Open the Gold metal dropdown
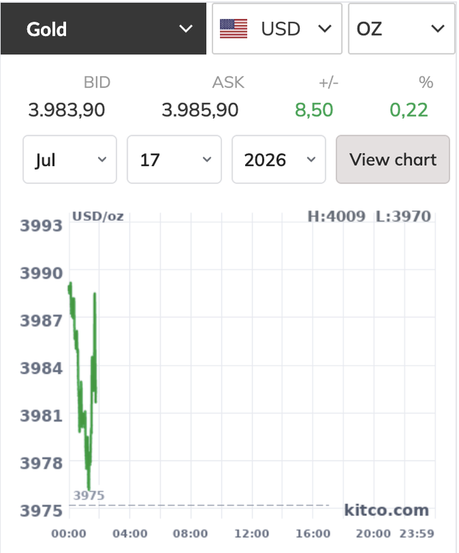The image size is (459, 553). pos(103,28)
